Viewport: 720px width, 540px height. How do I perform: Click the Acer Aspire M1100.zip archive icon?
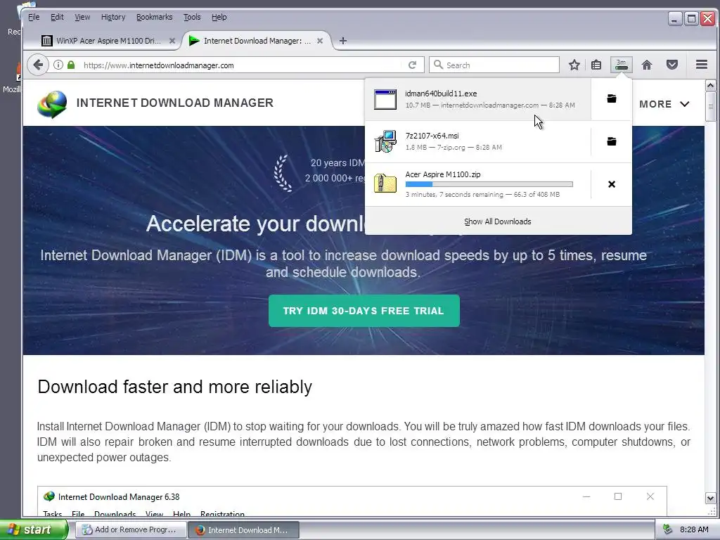tap(385, 184)
